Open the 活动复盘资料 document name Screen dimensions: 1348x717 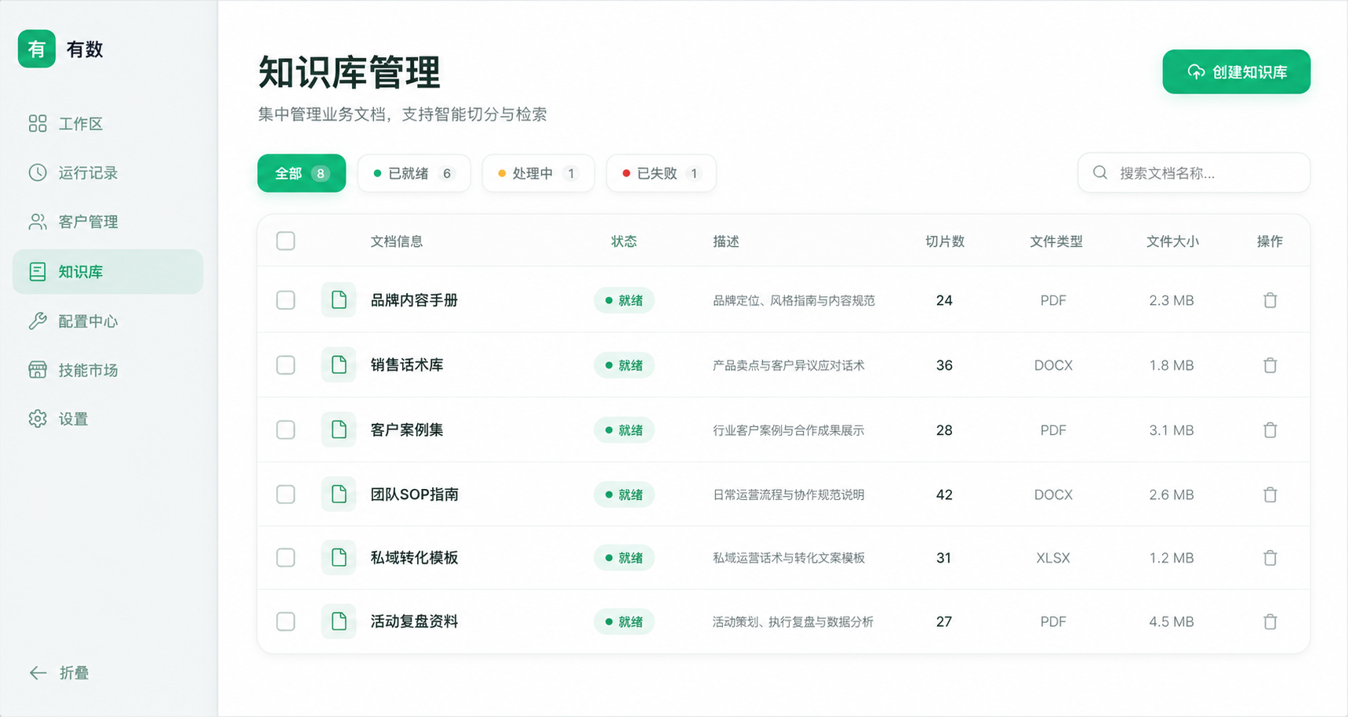414,621
